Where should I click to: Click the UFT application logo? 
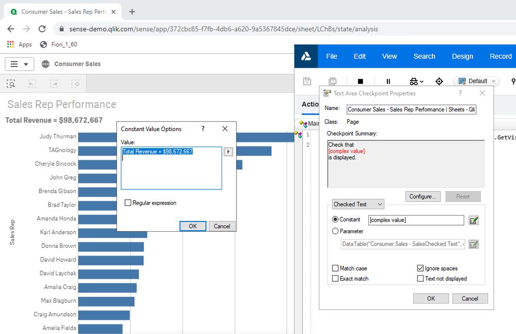(x=306, y=56)
